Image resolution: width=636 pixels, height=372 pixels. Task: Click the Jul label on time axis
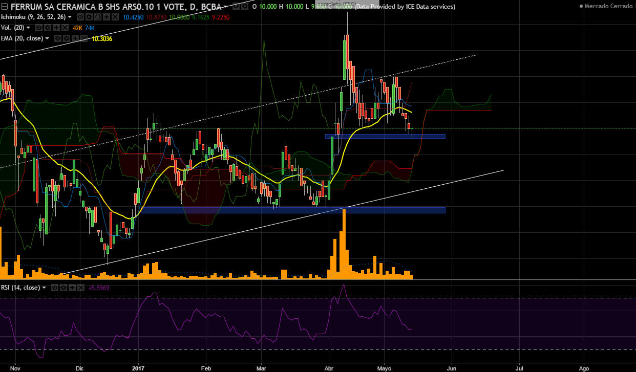pos(519,367)
